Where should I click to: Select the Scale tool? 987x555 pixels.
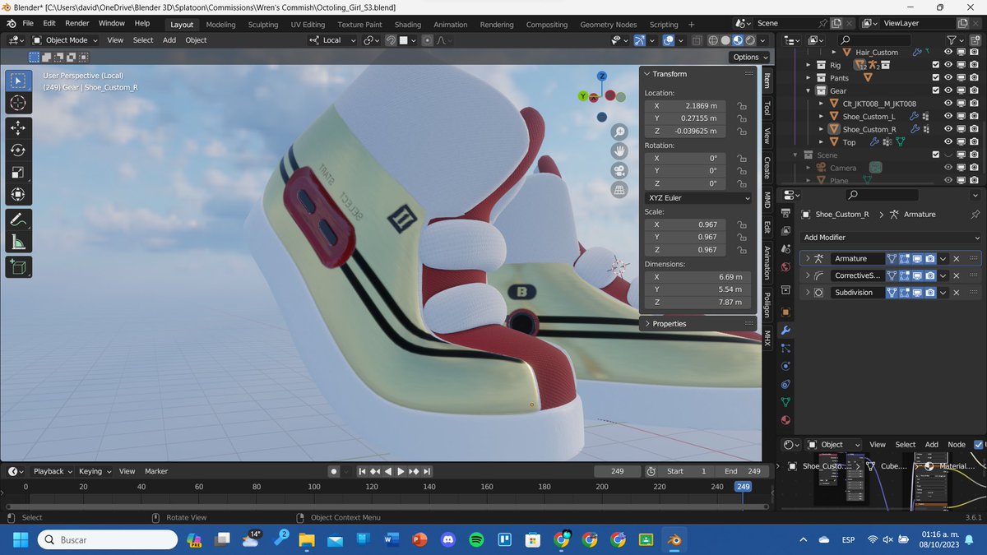click(19, 173)
